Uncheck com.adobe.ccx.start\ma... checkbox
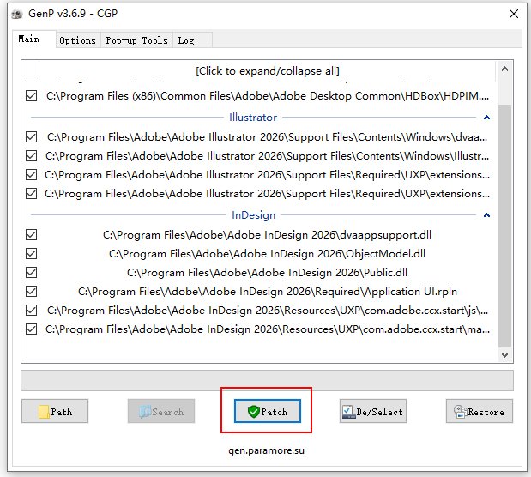This screenshot has height=477, width=531. (x=32, y=329)
